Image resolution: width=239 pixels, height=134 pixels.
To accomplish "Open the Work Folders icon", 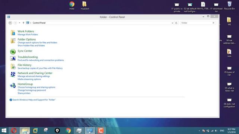I will click(x=13, y=33).
